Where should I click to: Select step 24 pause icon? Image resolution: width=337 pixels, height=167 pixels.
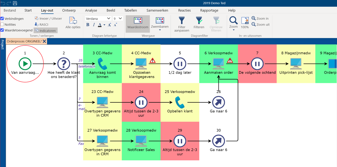pos(141,102)
